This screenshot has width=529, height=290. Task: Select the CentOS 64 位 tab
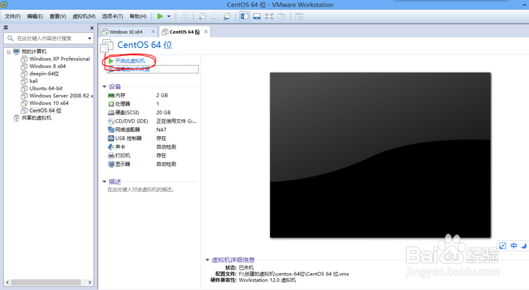[185, 32]
